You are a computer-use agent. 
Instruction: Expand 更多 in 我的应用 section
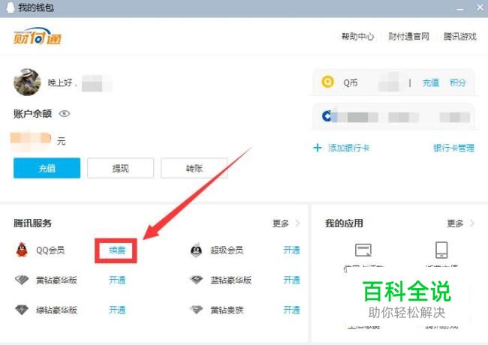point(460,223)
